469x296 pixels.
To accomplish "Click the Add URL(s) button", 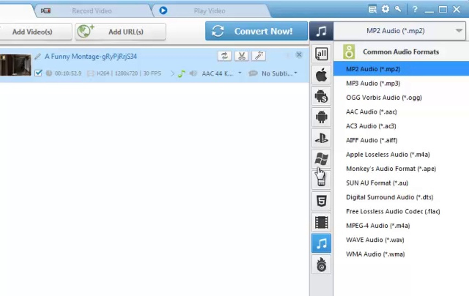I will click(x=120, y=32).
